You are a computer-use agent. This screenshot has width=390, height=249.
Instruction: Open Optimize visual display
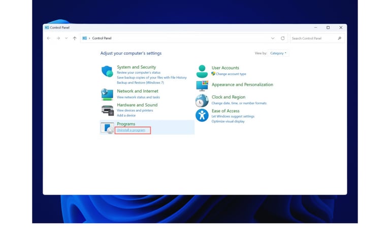pyautogui.click(x=228, y=121)
